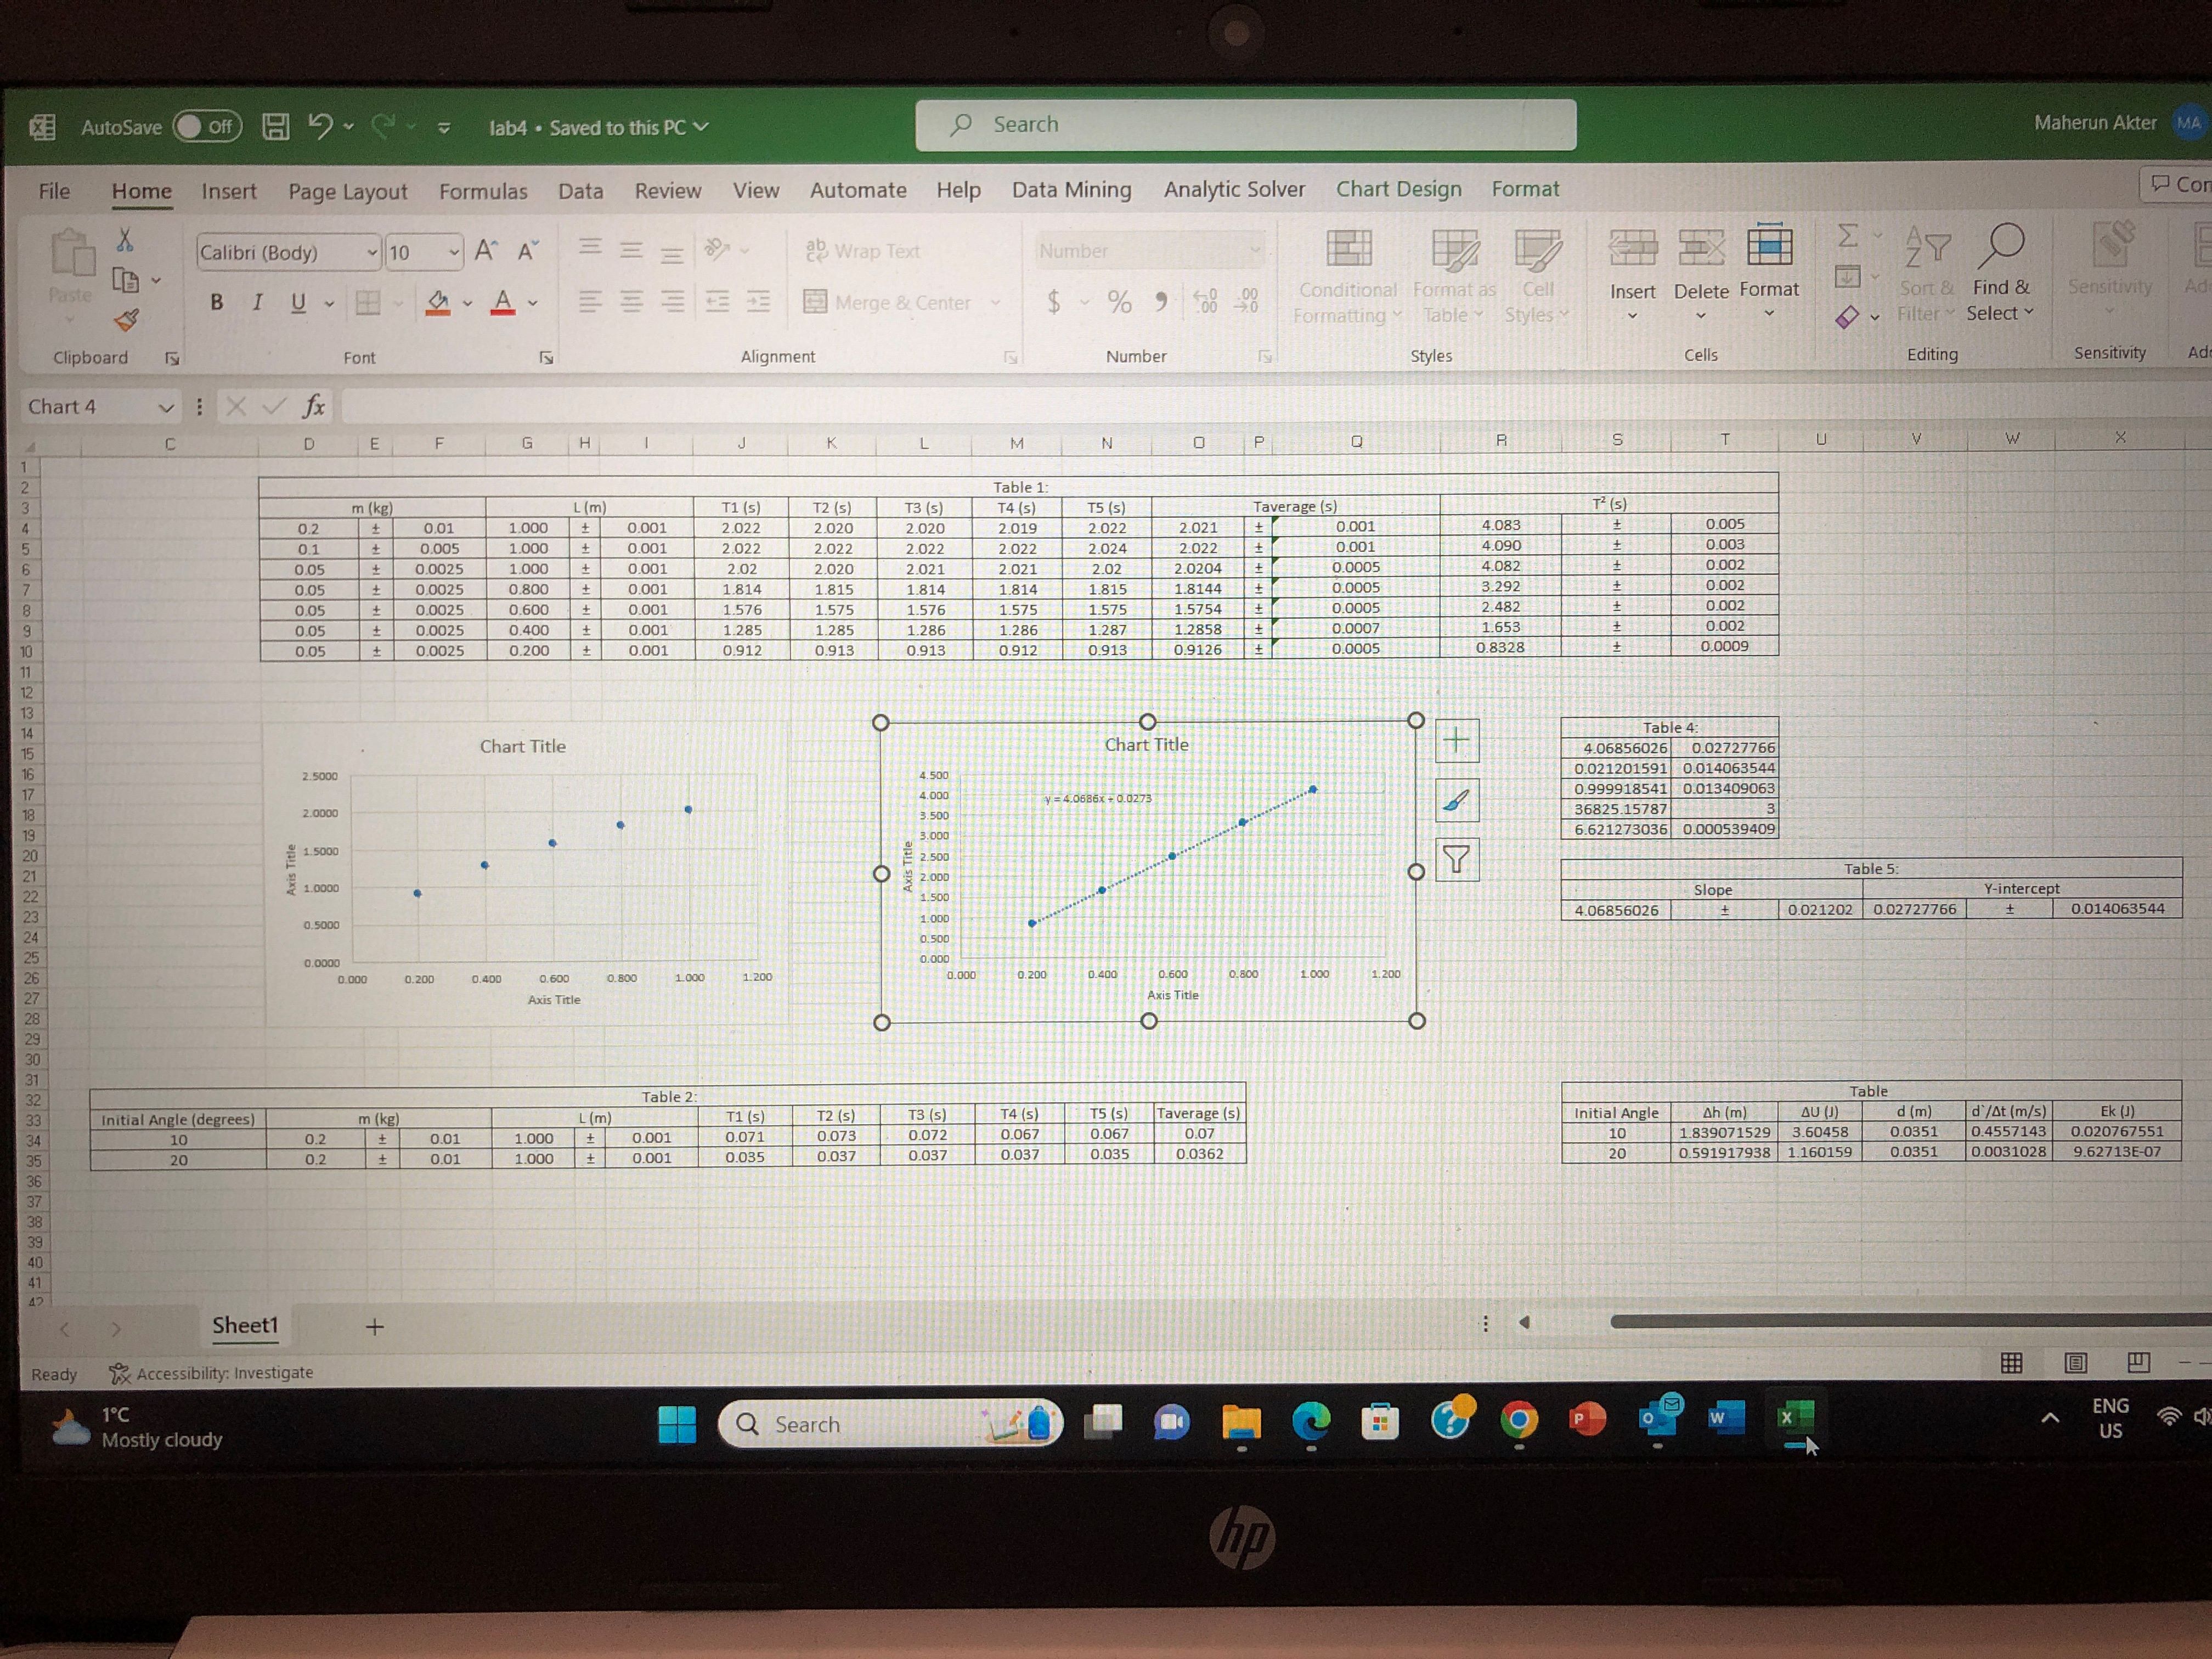This screenshot has width=2212, height=1659.
Task: Click the top Search box
Action: (x=1245, y=125)
